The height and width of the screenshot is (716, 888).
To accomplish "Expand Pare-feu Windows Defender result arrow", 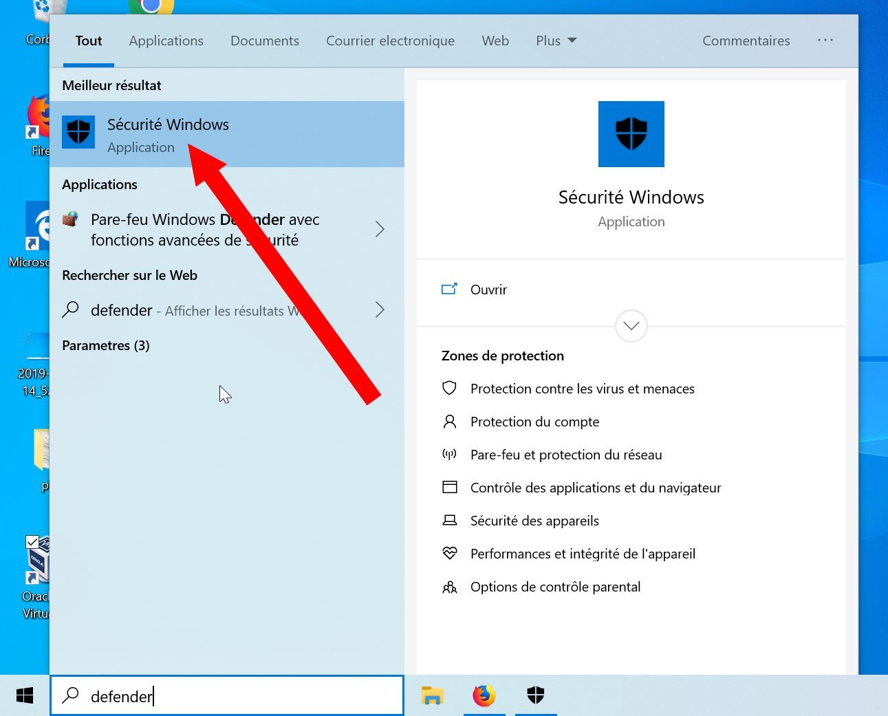I will [x=380, y=229].
